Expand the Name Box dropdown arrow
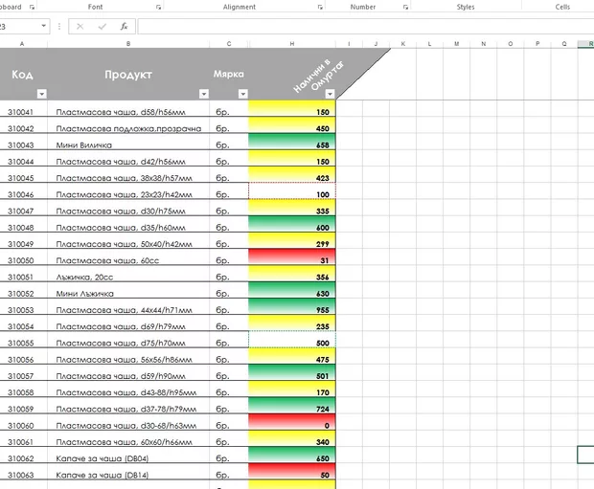The width and height of the screenshot is (594, 489). pyautogui.click(x=44, y=27)
